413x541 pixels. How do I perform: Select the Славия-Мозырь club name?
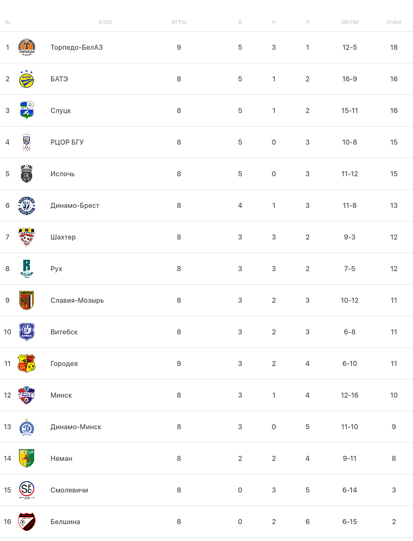coord(77,300)
